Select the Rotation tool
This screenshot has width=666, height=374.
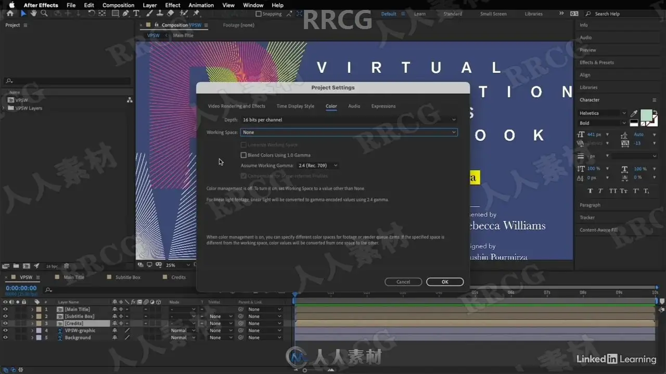92,14
